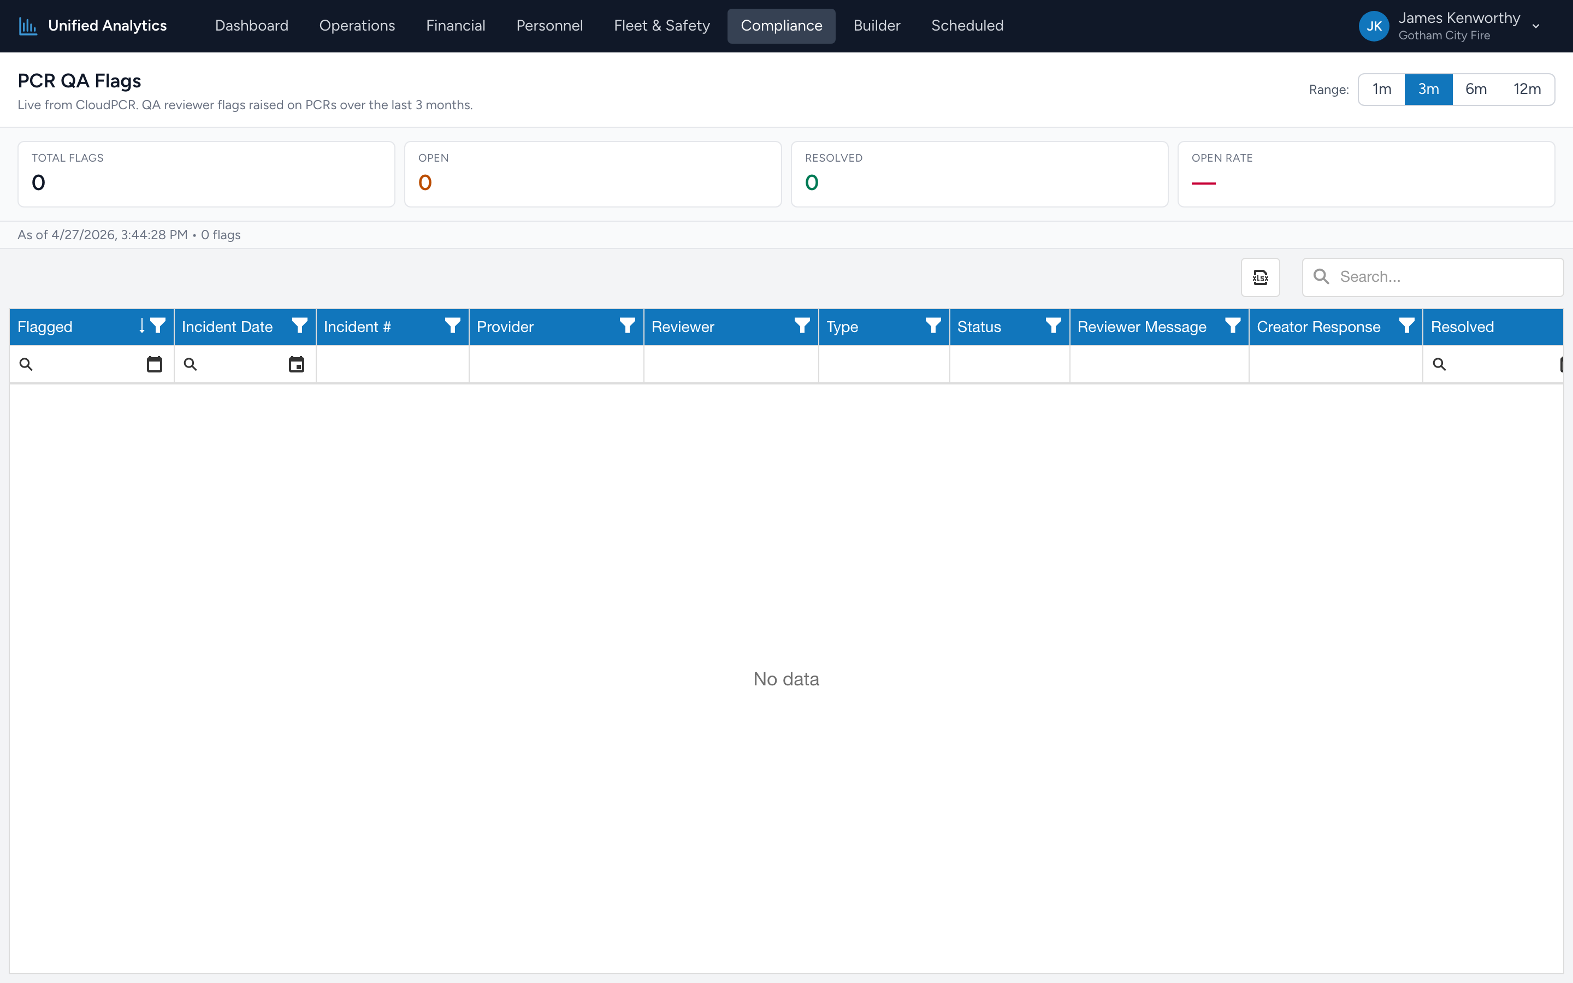
Task: Click the Open flags summary card
Action: (593, 174)
